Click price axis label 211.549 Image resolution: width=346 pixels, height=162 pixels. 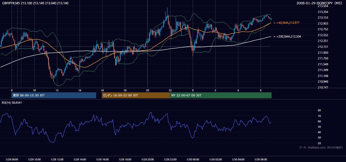(323, 64)
